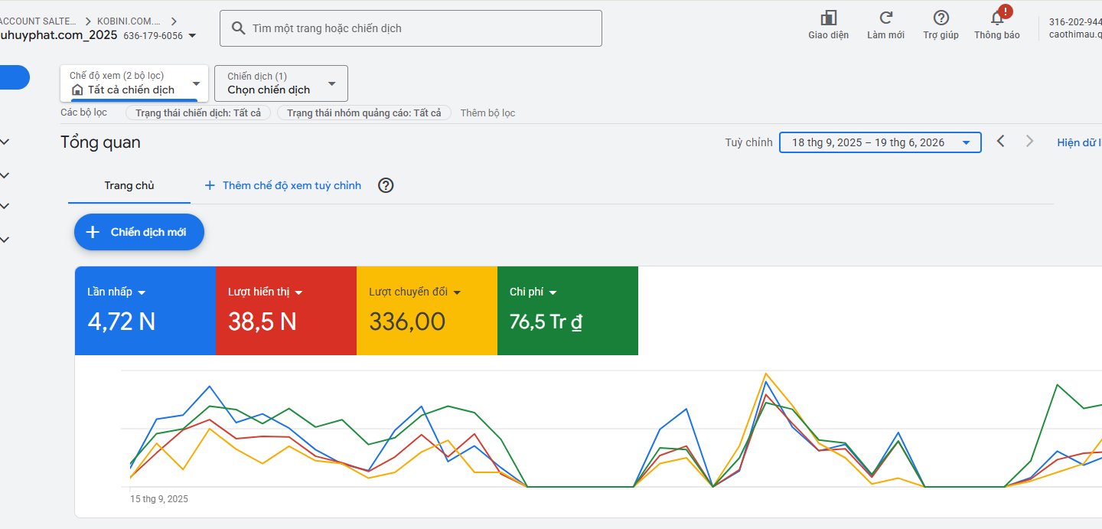Open the date range picker

pyautogui.click(x=880, y=142)
